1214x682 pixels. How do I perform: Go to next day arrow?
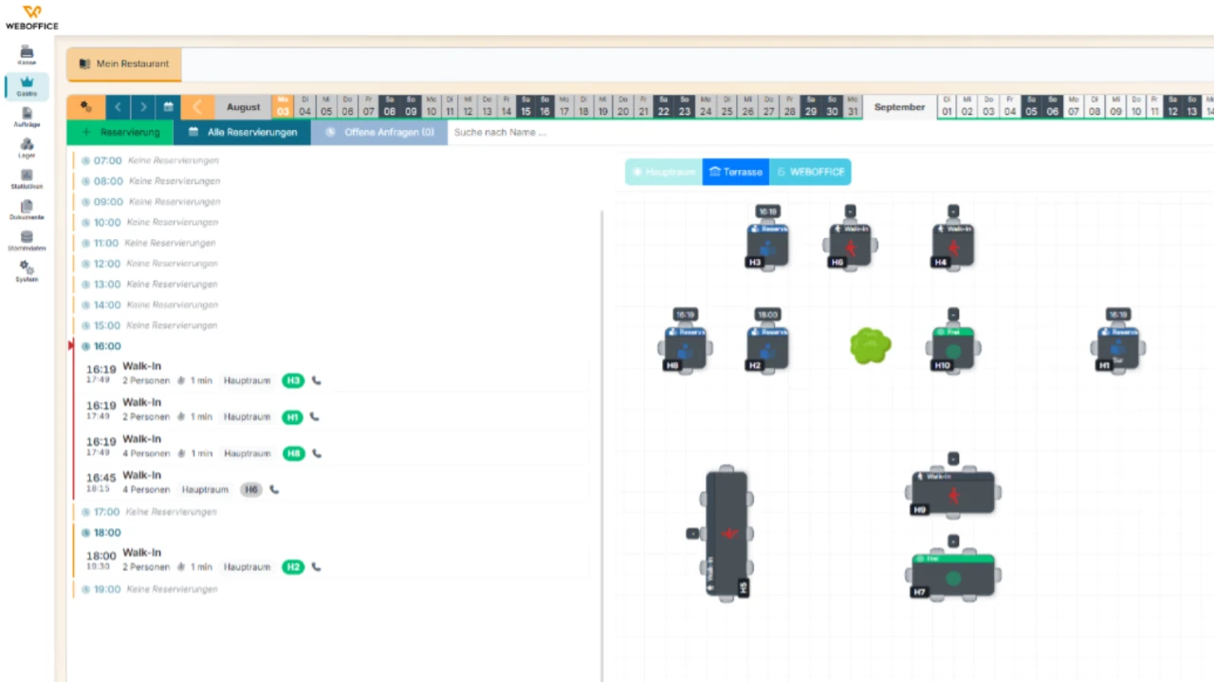pyautogui.click(x=143, y=107)
